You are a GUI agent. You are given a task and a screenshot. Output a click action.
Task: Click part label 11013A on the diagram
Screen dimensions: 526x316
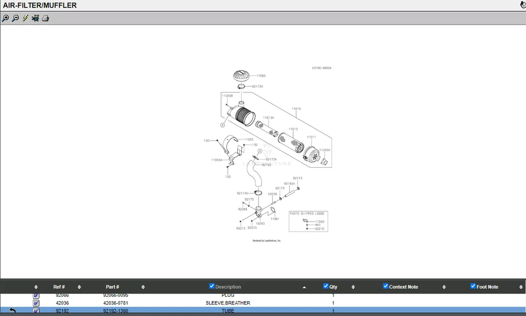coord(268,118)
